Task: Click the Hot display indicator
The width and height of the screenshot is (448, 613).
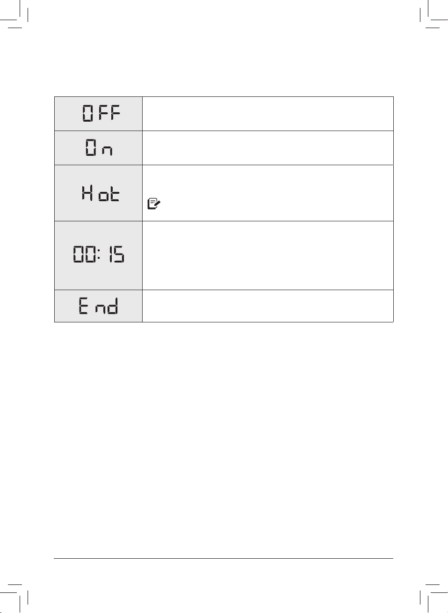Action: coord(101,192)
